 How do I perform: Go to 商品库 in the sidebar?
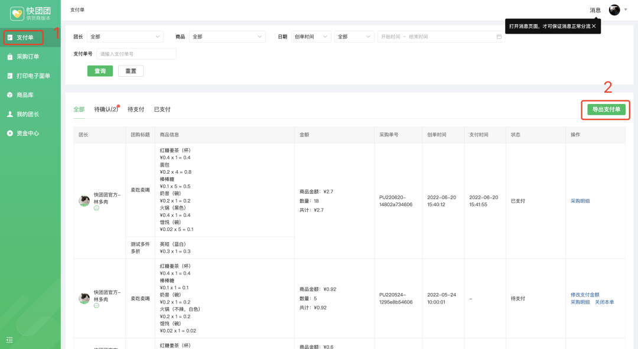10,94
